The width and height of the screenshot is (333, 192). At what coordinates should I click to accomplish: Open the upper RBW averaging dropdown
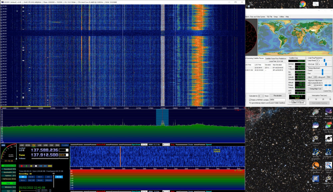coord(166,144)
